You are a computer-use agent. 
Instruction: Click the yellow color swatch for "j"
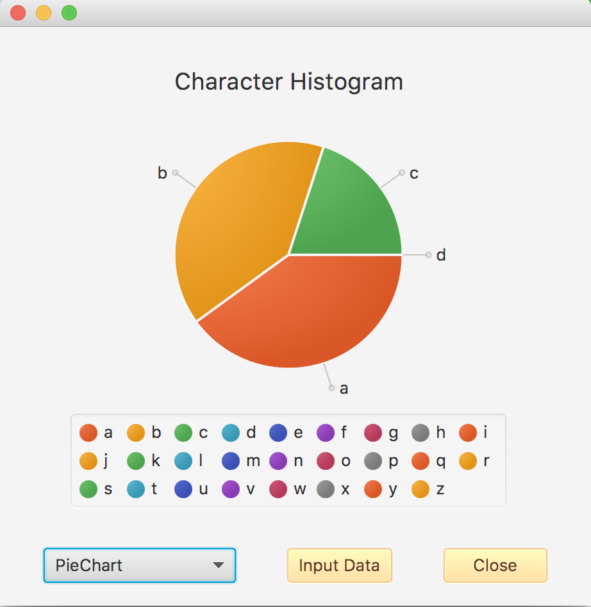(88, 460)
